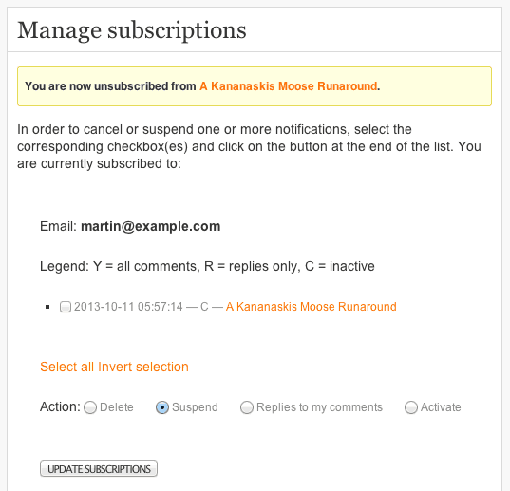Click the instruction paragraph about canceling notifications
Screen dimensions: 510x491
coord(249,146)
